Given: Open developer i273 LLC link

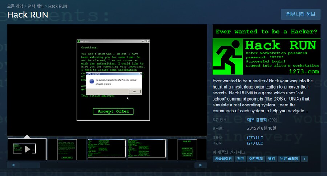Looking at the screenshot, I should [x=255, y=138].
